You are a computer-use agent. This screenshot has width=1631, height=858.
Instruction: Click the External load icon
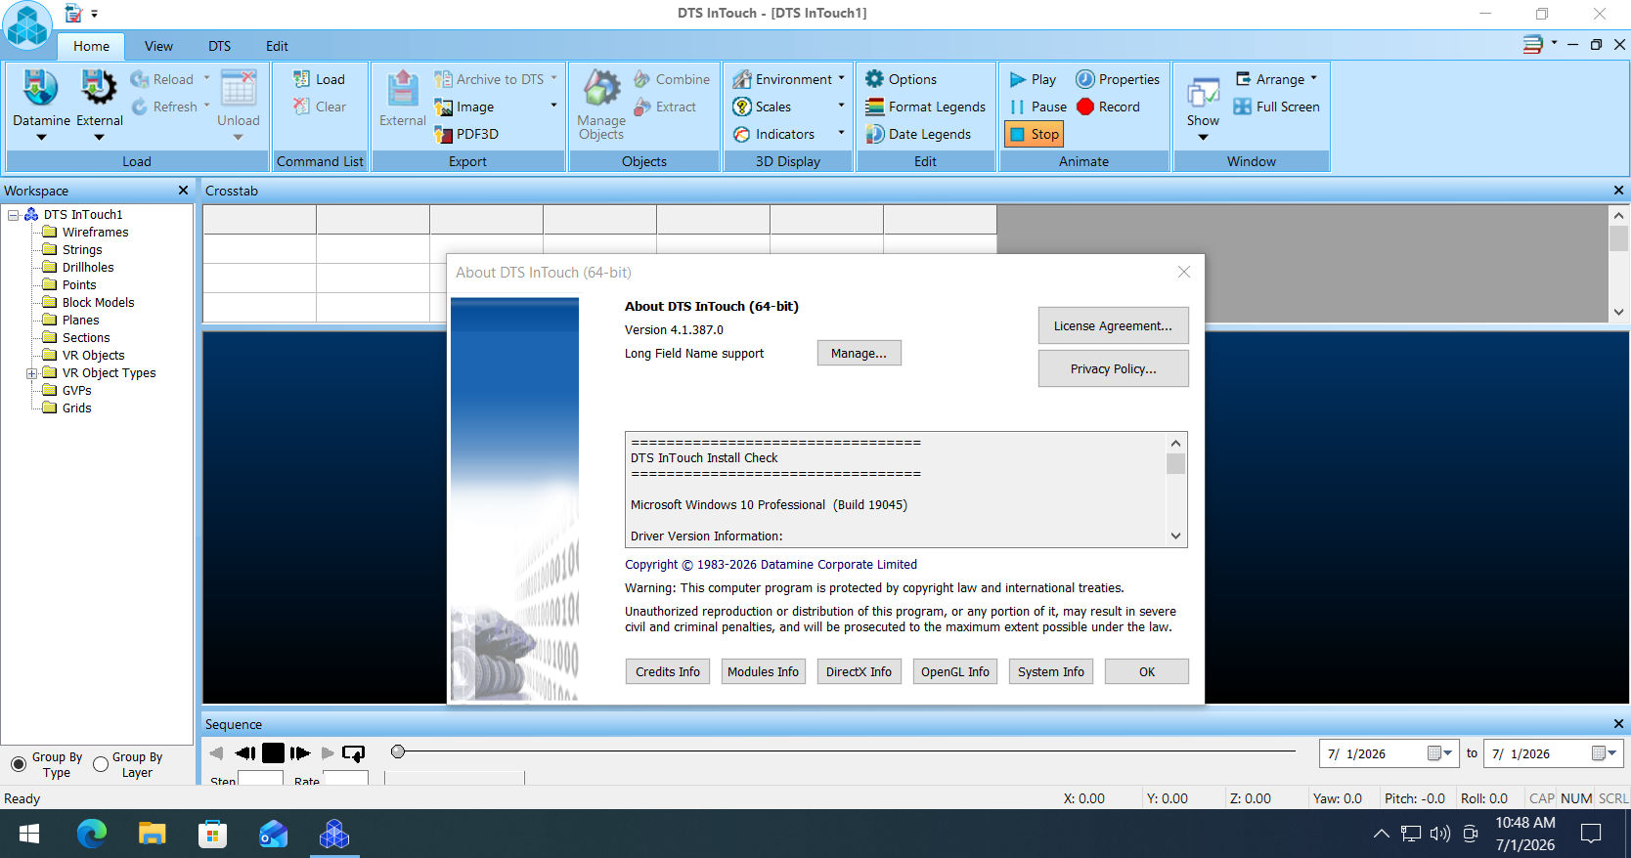(x=99, y=88)
